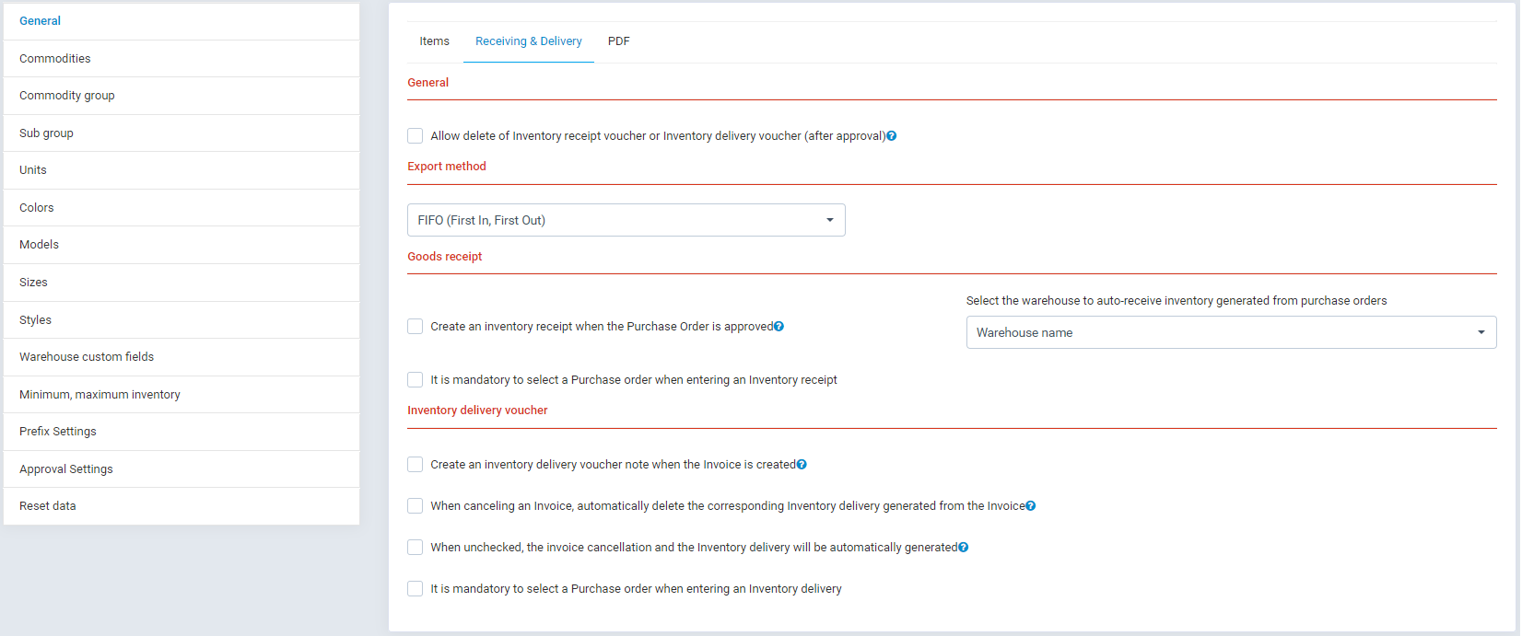Enable allow delete of inventory vouchers checkbox

coord(416,136)
